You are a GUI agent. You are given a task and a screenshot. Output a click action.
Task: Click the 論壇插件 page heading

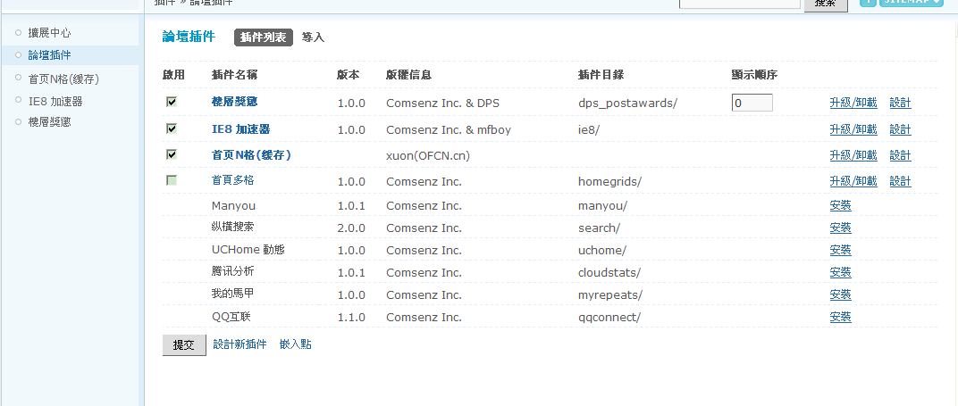pos(189,37)
